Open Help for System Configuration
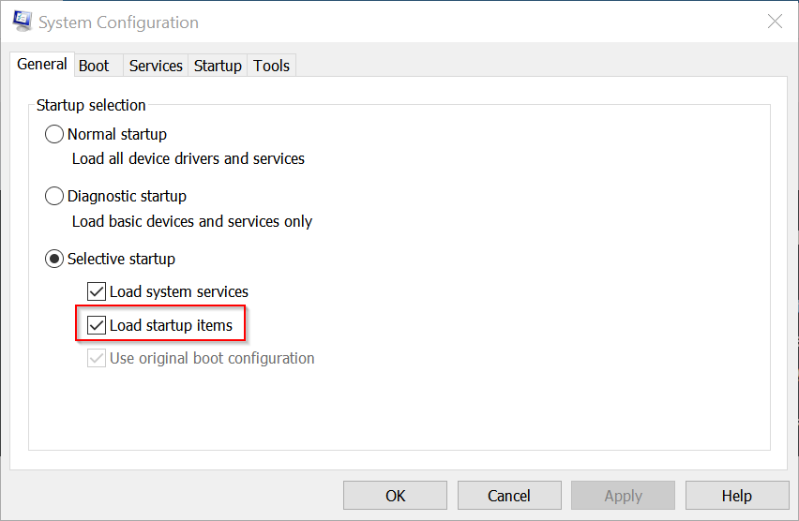 point(736,496)
